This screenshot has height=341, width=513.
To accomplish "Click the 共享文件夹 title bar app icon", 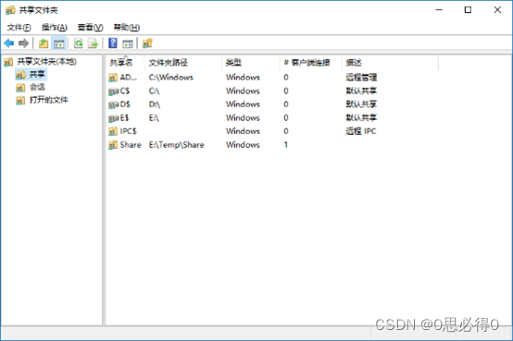I will coord(10,10).
